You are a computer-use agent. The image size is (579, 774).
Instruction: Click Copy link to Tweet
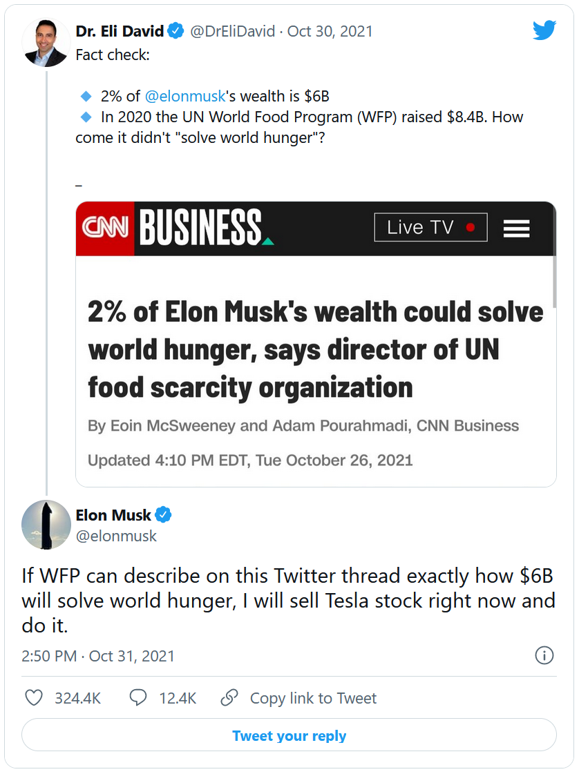tap(313, 698)
